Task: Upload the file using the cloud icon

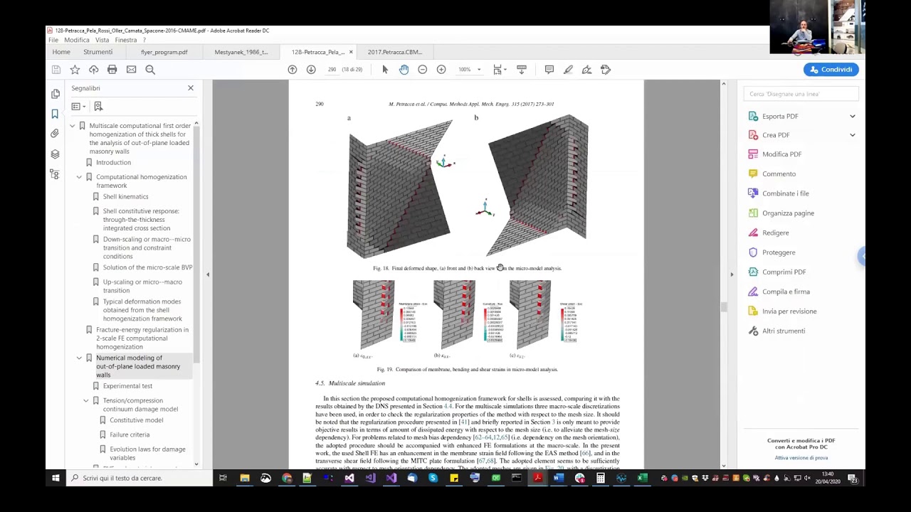Action: coord(93,70)
